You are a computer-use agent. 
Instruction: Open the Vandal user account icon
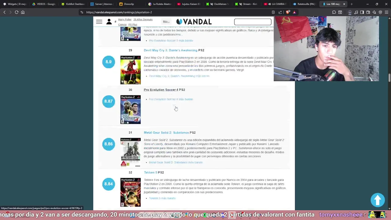point(109,22)
